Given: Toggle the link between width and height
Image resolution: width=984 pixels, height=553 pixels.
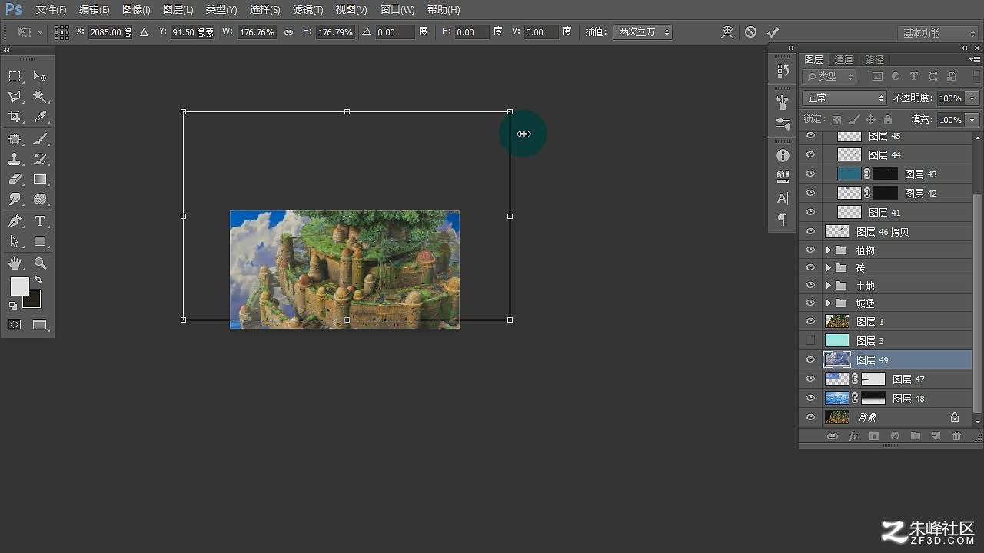Looking at the screenshot, I should 288,32.
